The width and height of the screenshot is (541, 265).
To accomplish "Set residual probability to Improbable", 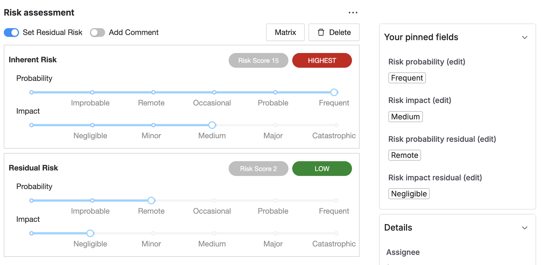I will (x=92, y=201).
